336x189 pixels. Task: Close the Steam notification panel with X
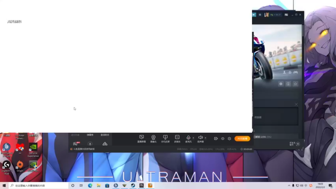click(x=296, y=104)
